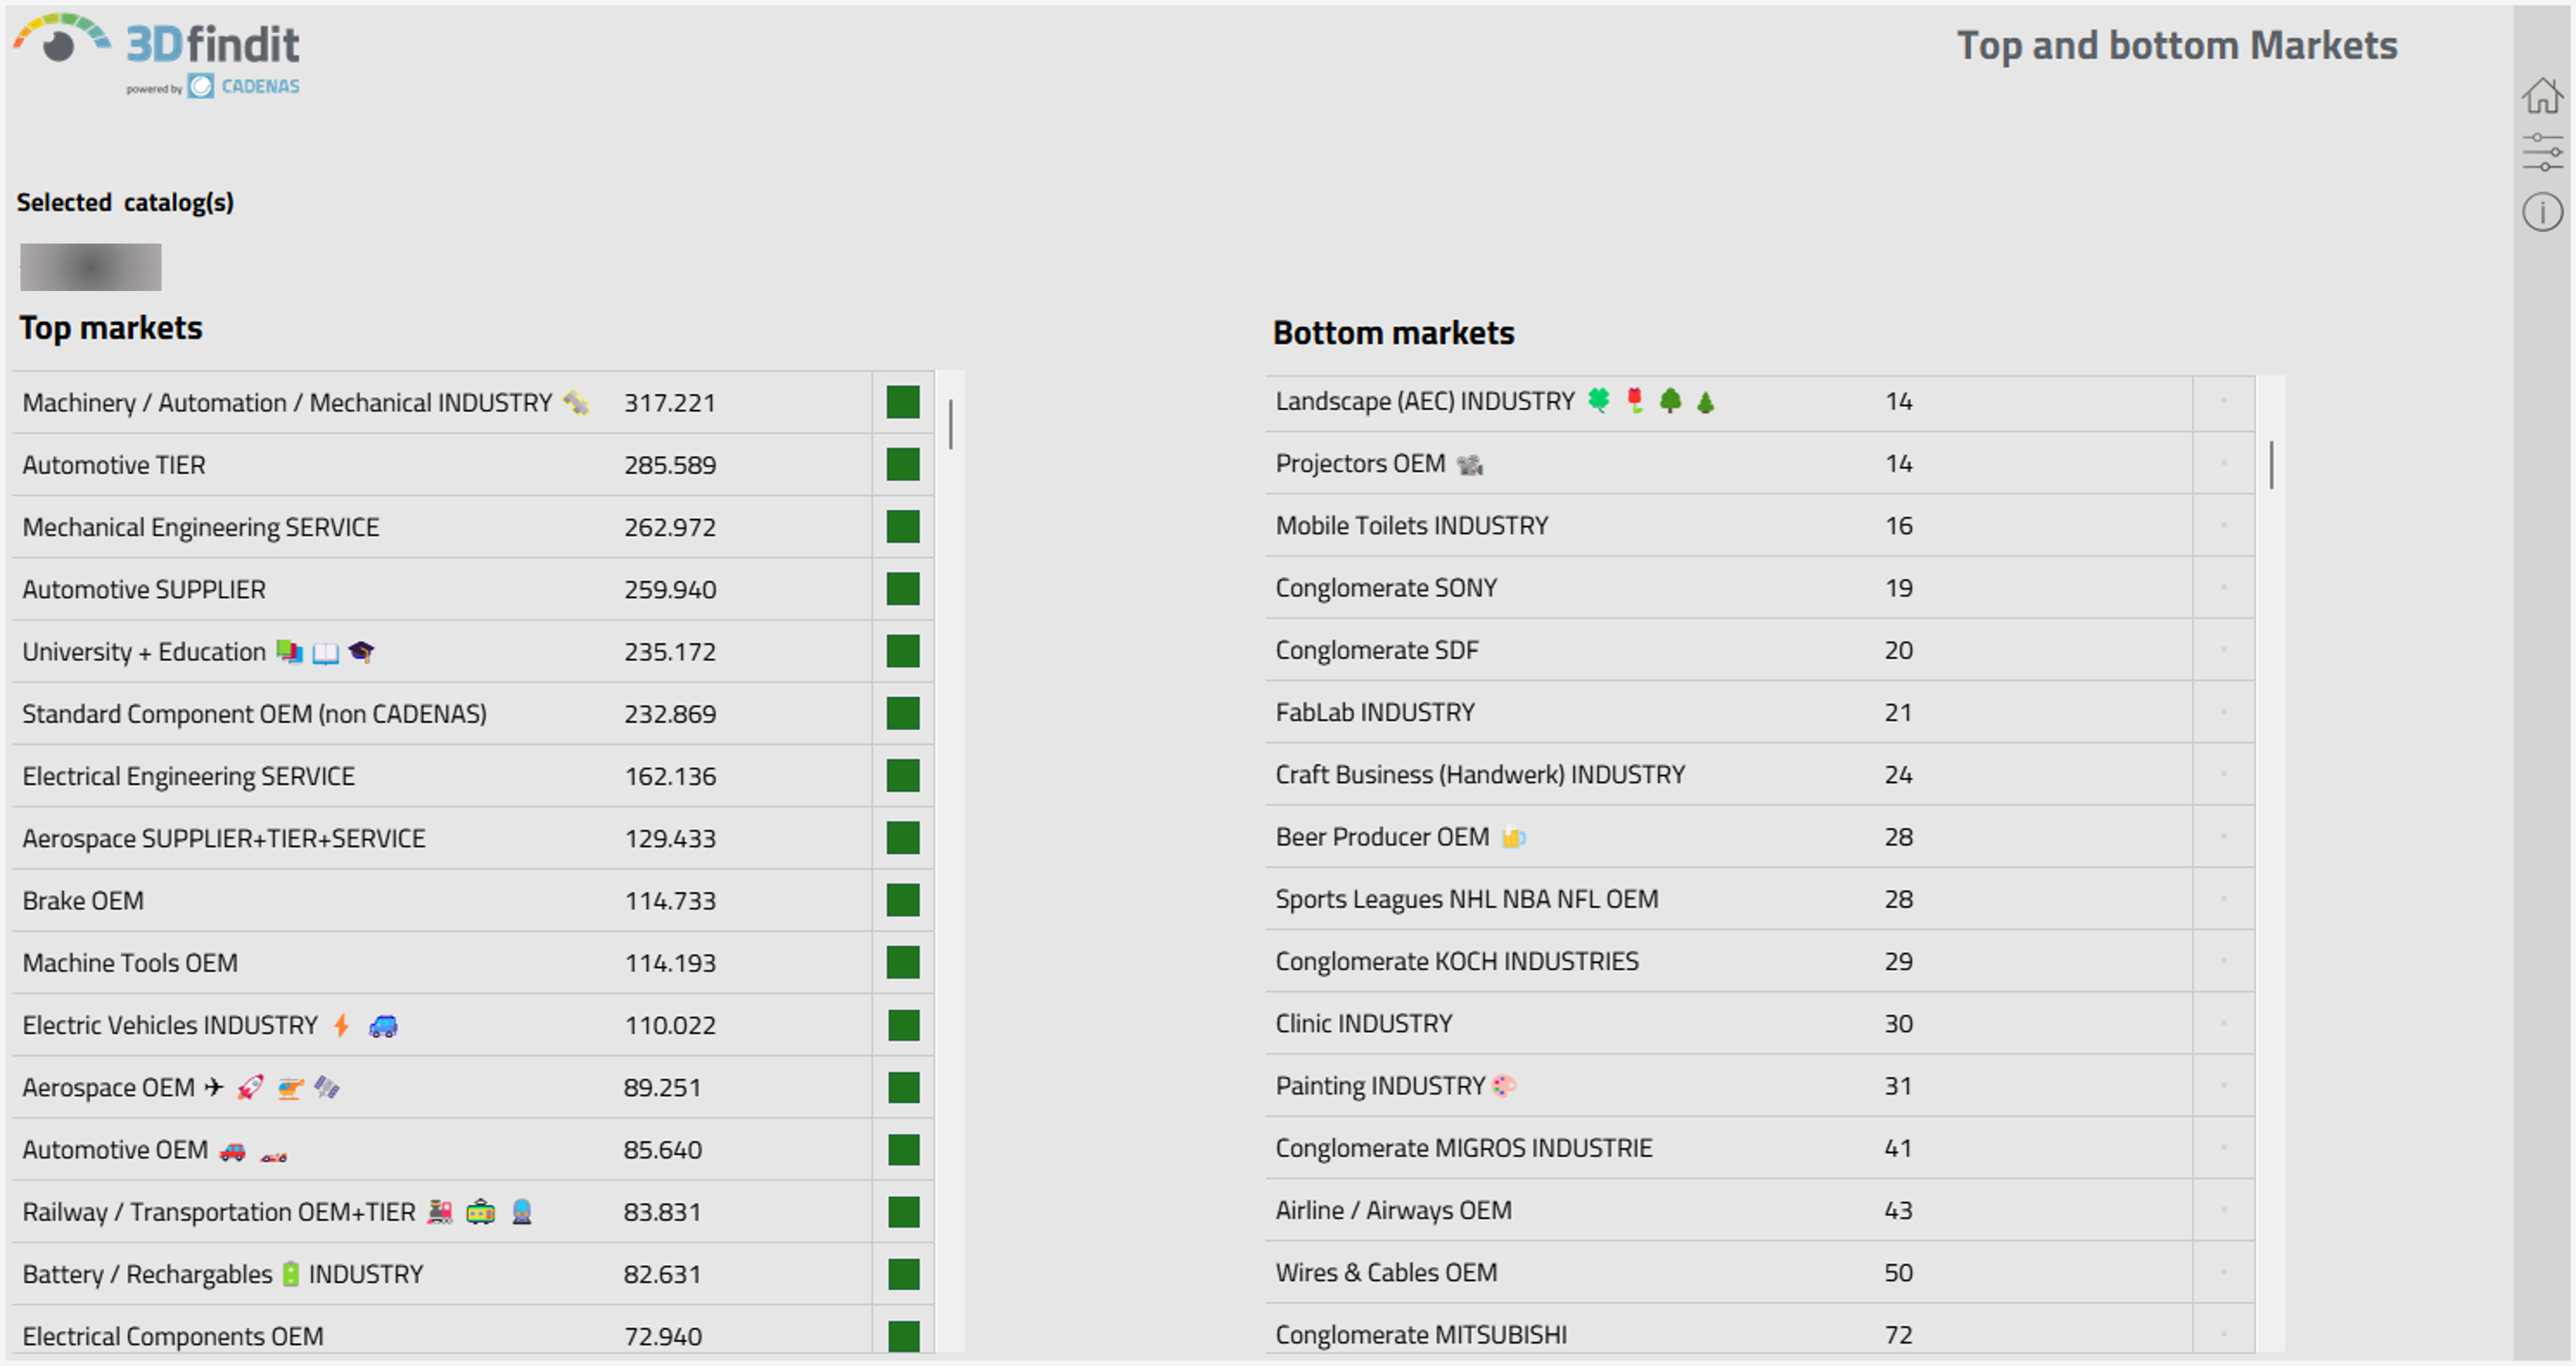Click Painting INDUSTRY market entry
Image resolution: width=2576 pixels, height=1366 pixels.
coord(1380,1086)
